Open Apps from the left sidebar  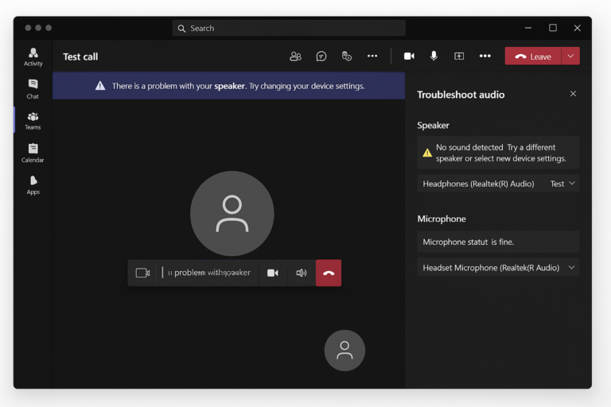(x=33, y=184)
